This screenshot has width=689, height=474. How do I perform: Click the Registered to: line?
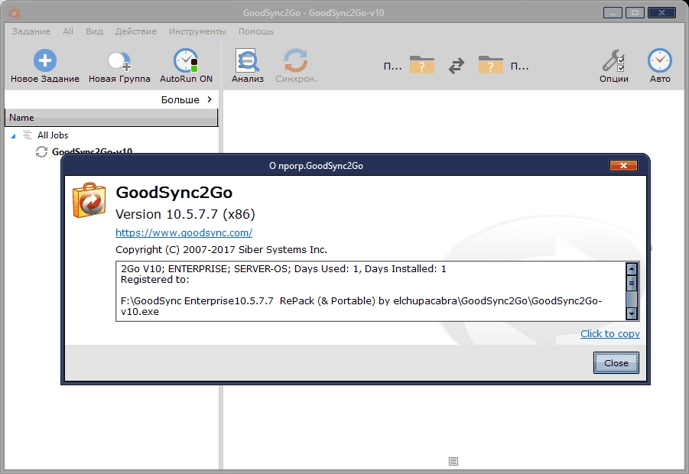(154, 280)
